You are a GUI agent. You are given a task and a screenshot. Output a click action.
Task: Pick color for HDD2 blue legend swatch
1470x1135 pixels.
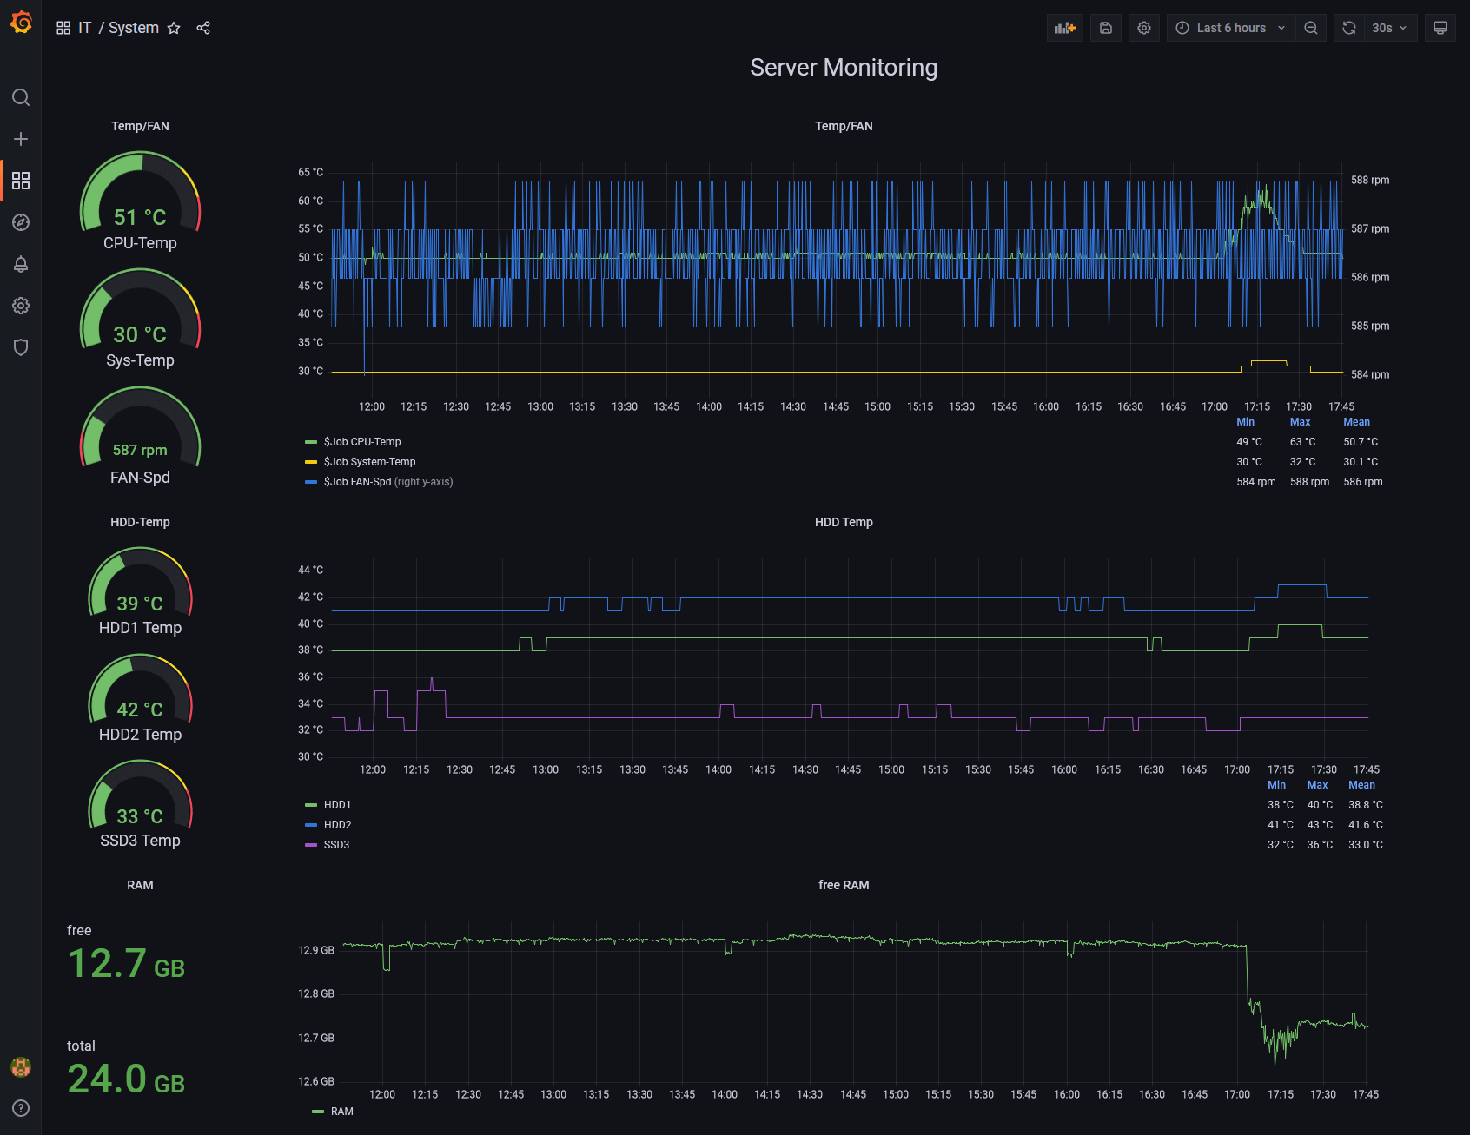311,825
